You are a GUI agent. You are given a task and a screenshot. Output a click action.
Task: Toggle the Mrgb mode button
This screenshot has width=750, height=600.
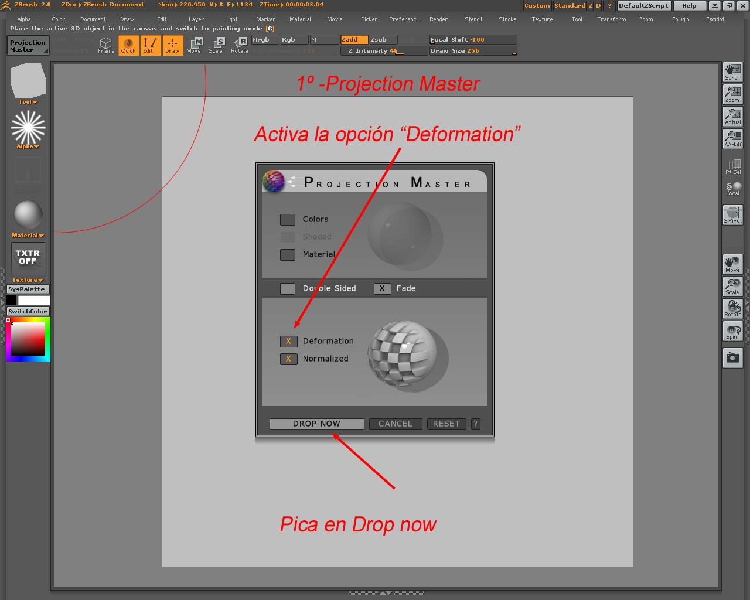click(265, 40)
